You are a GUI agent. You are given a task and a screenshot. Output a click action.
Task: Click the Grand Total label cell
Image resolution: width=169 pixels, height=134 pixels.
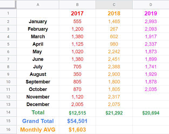click(38, 121)
